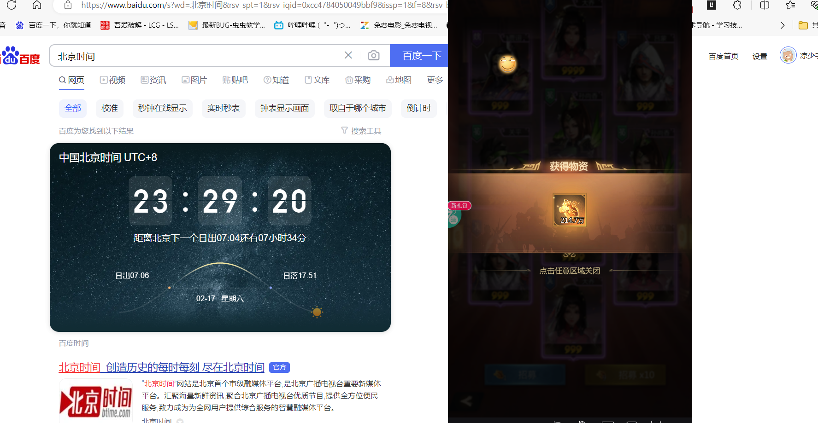Open the 地图 tab
This screenshot has height=423, width=818.
tap(399, 80)
